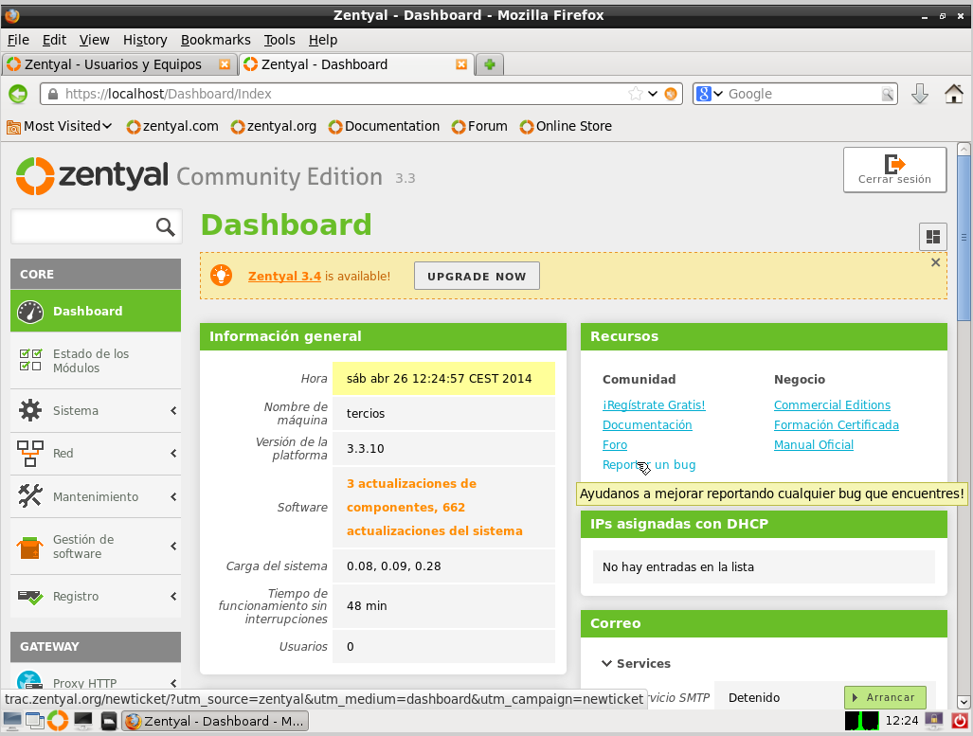Close the Zentyal - Dashboard tab
Viewport: 973px width, 736px height.
(x=461, y=64)
